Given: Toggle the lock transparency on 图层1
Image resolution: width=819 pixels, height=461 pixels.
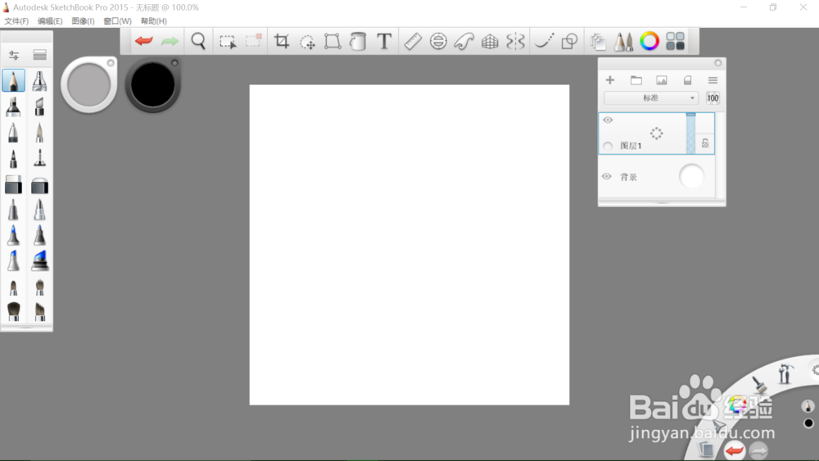Looking at the screenshot, I should pos(705,143).
